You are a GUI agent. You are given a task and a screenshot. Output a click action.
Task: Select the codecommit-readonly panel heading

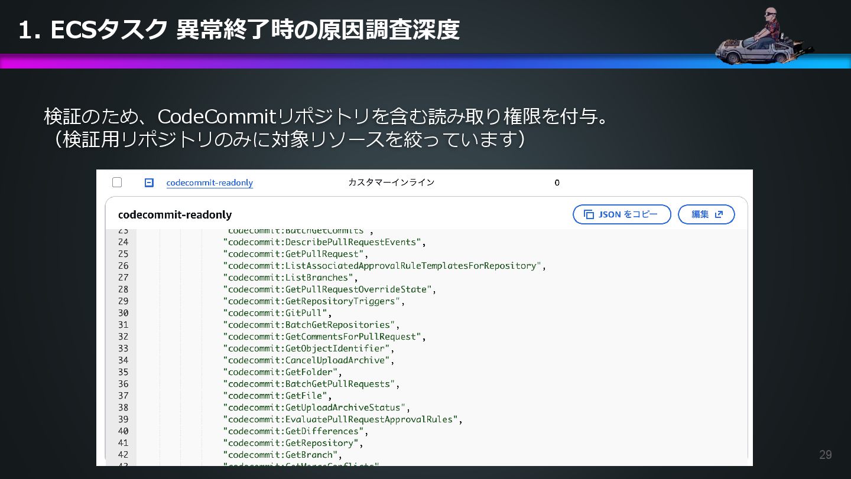click(175, 214)
